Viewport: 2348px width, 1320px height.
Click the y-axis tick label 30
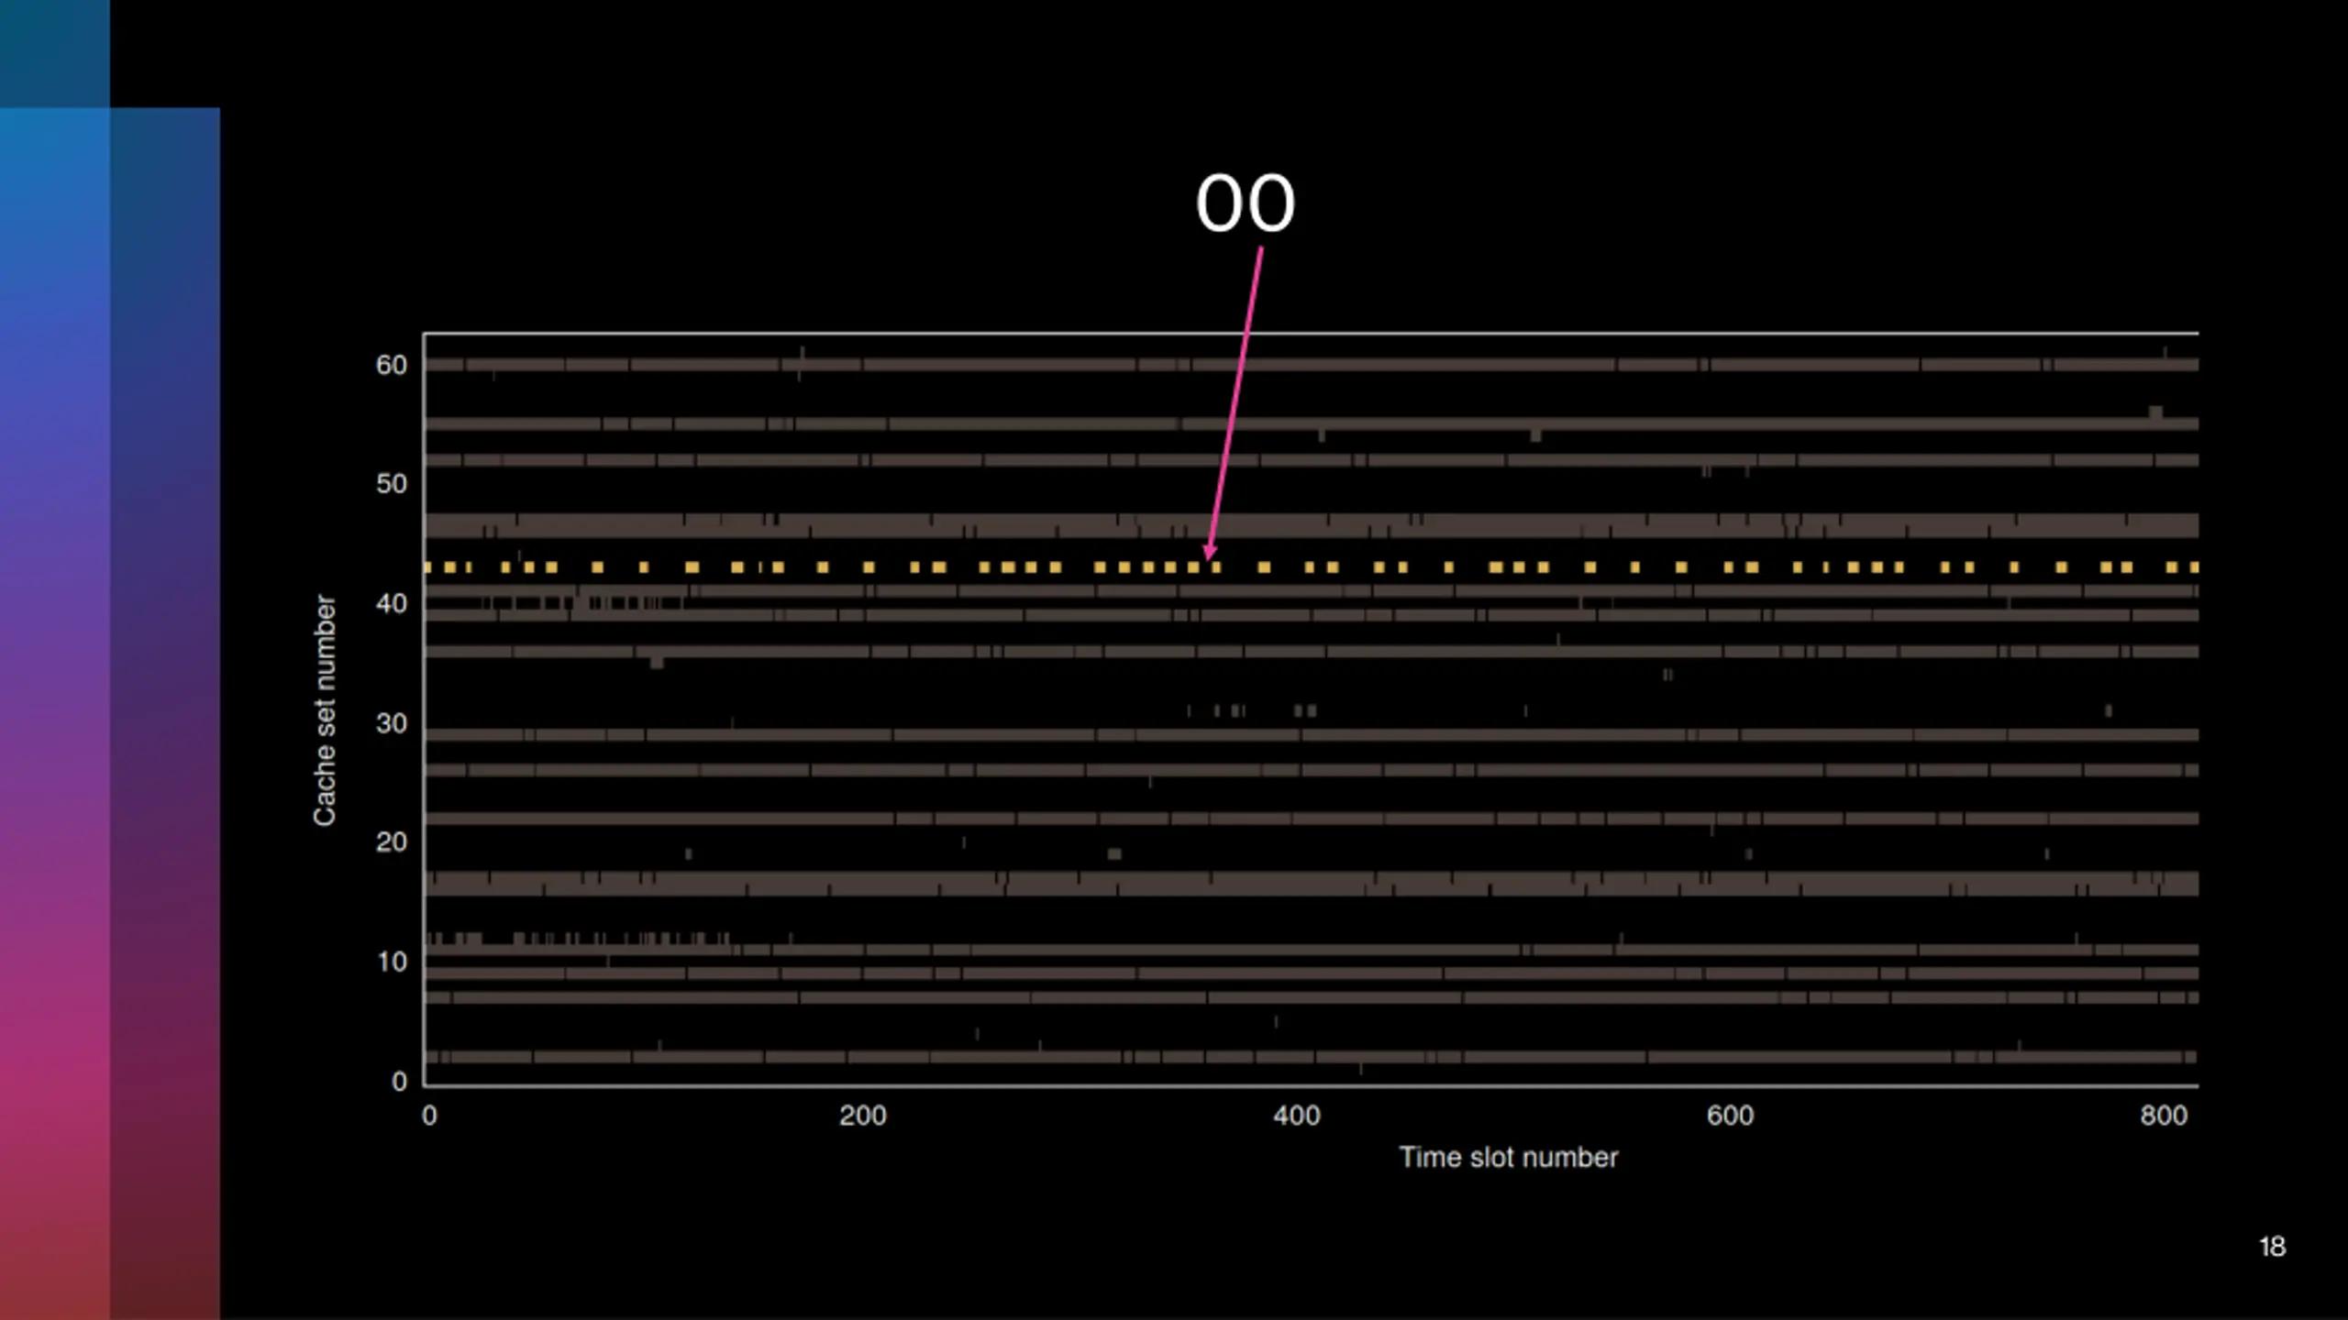pyautogui.click(x=392, y=723)
